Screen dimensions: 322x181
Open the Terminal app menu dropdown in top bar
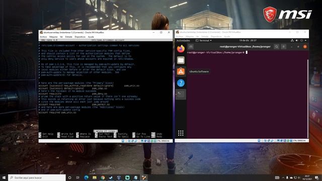point(203,40)
